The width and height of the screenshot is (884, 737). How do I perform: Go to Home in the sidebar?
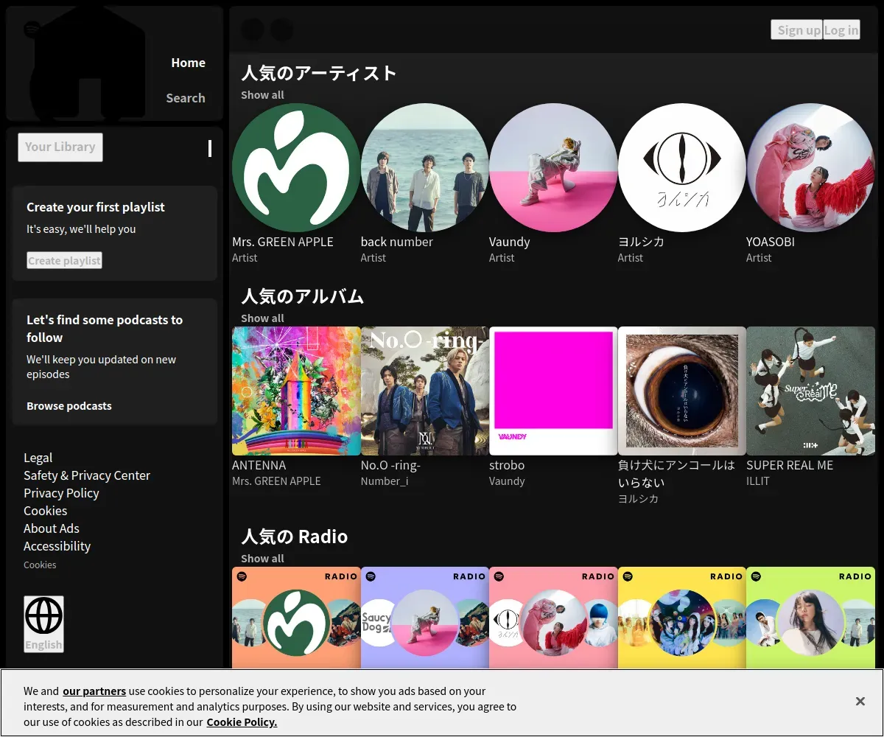(188, 63)
